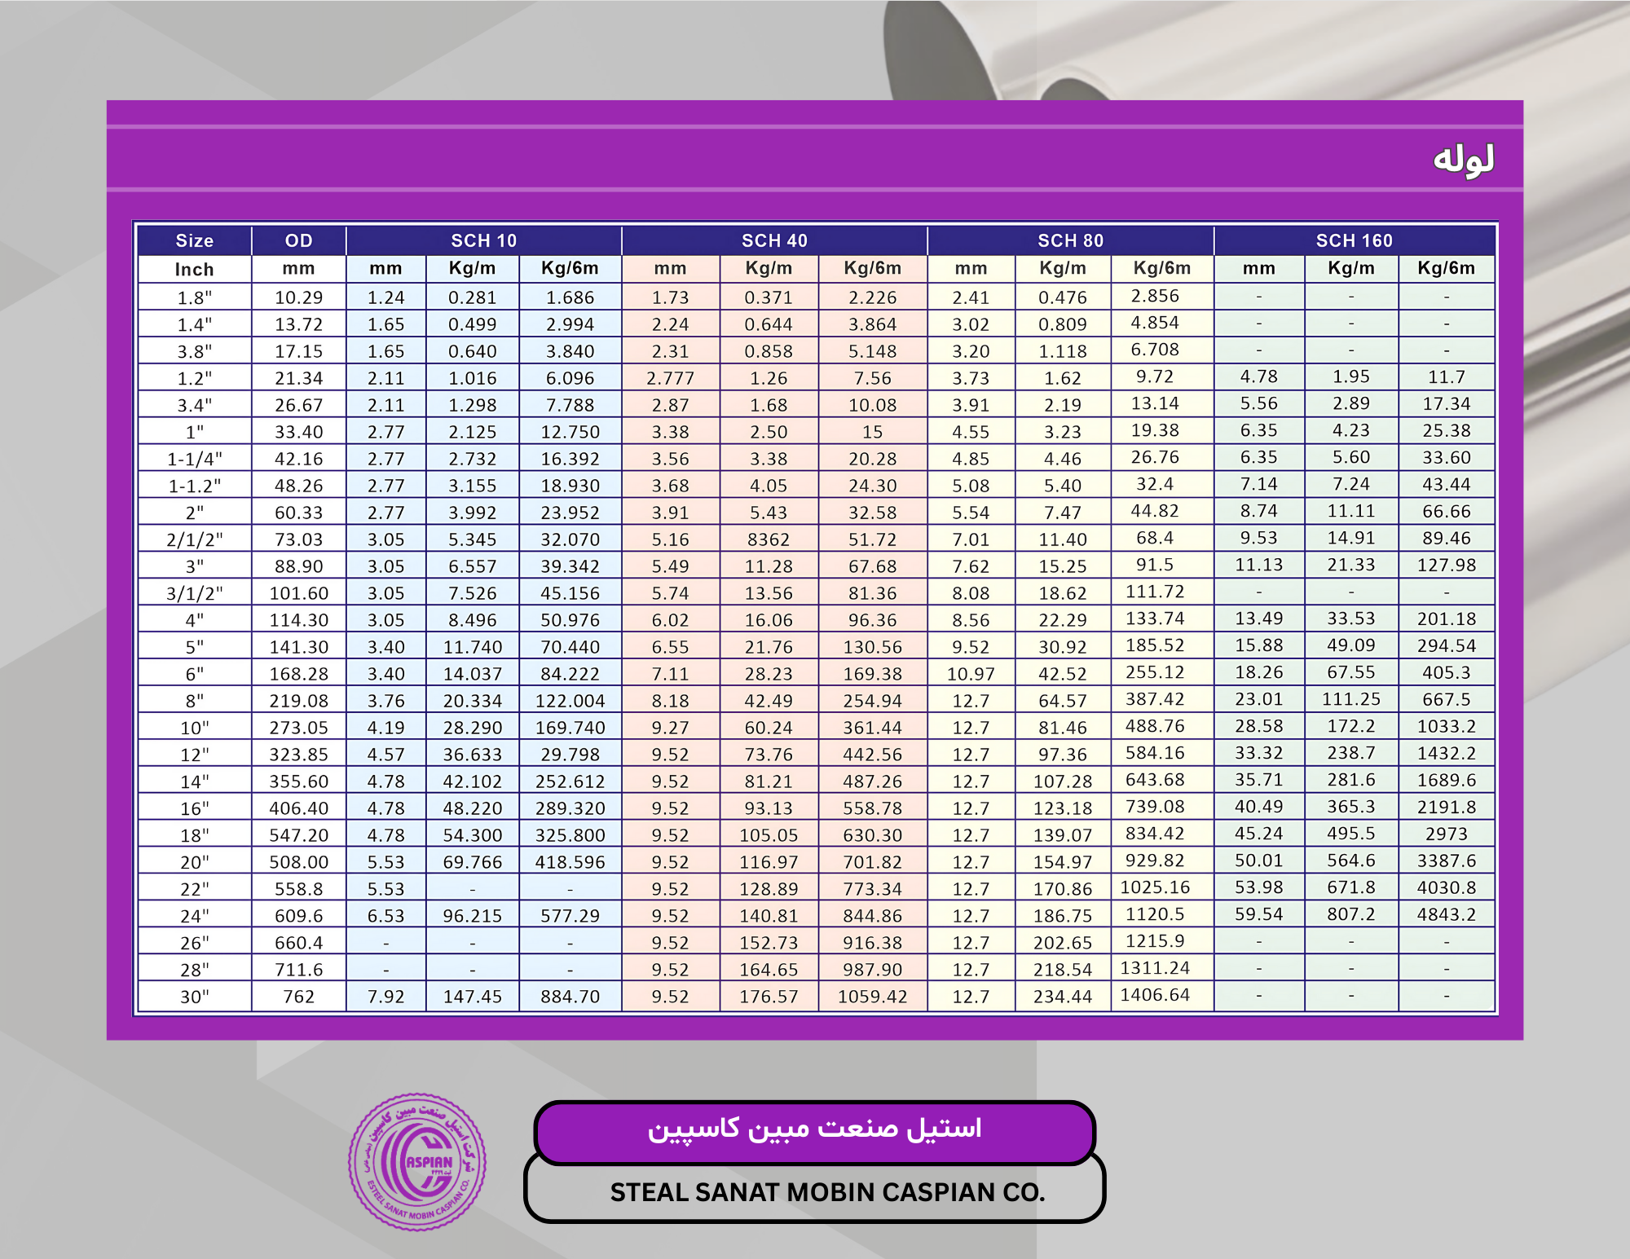Click OD value 762
Viewport: 1630px width, 1259px height.
click(x=298, y=997)
